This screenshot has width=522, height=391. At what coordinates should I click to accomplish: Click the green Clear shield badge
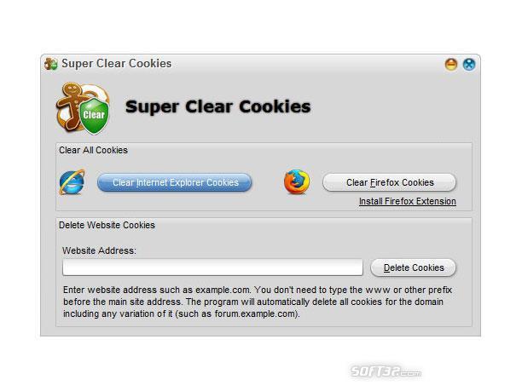[x=94, y=115]
